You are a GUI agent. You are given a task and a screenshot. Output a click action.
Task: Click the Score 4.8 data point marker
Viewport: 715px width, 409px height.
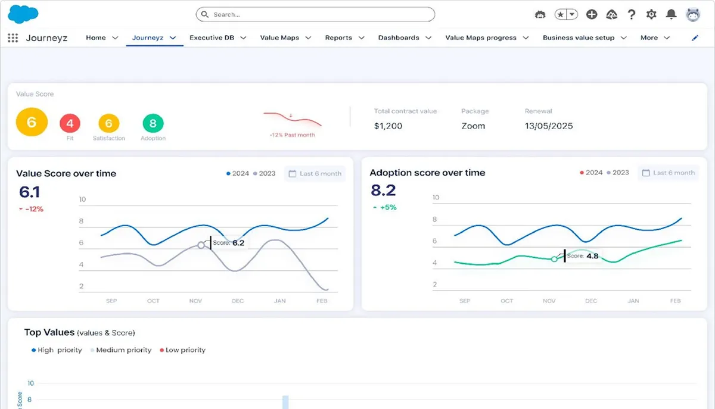pyautogui.click(x=554, y=258)
